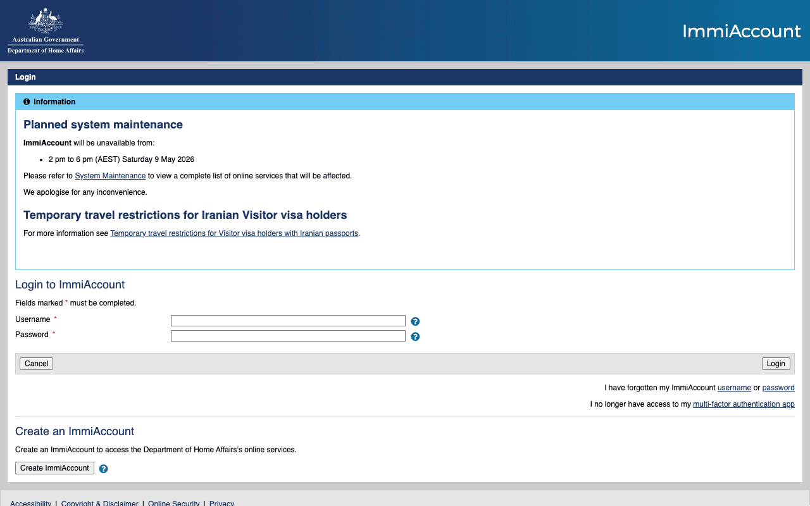Screen dimensions: 810x506
Task: Open help icon next to Create ImmiAccount
Action: [x=104, y=469]
